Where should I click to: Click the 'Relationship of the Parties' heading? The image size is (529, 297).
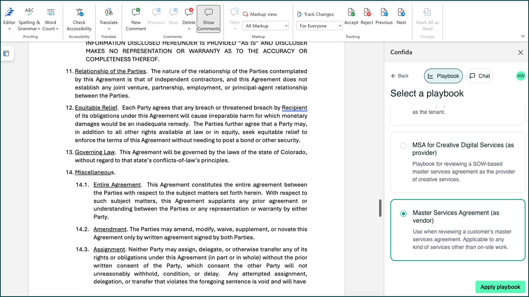[x=110, y=71]
